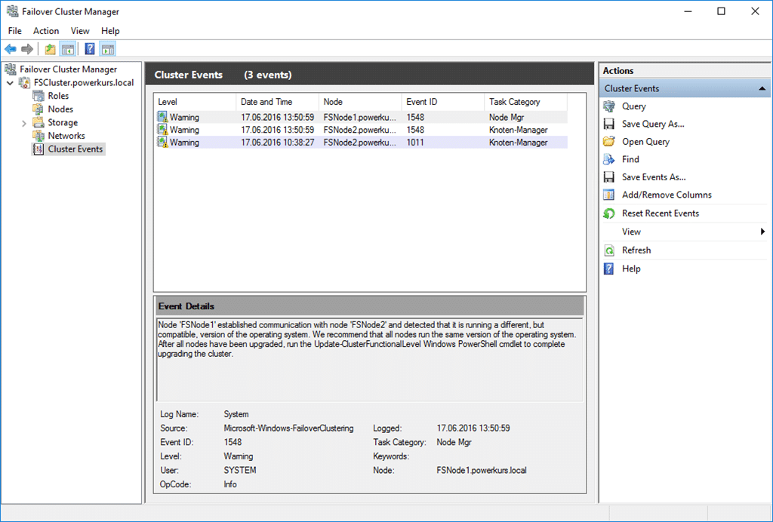Select Nodes in the console tree
Image resolution: width=773 pixels, height=522 pixels.
(x=60, y=109)
